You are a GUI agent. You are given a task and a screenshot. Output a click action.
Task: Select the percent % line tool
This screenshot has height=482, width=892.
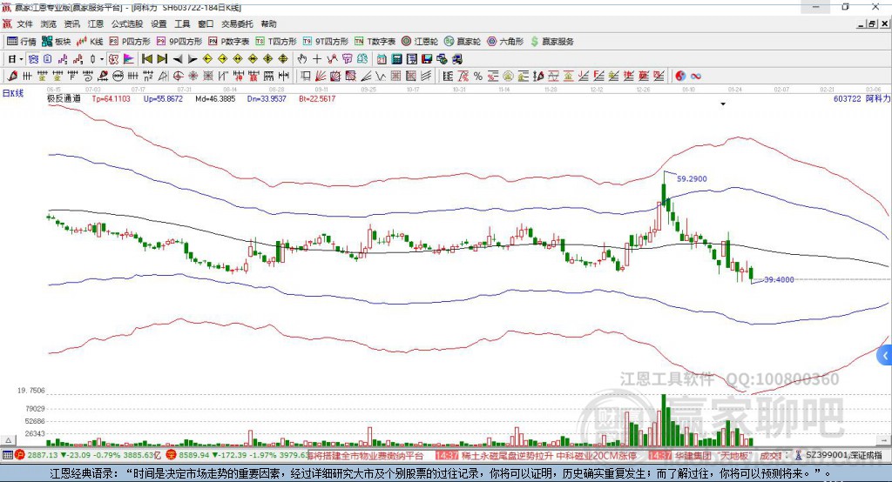pyautogui.click(x=478, y=76)
